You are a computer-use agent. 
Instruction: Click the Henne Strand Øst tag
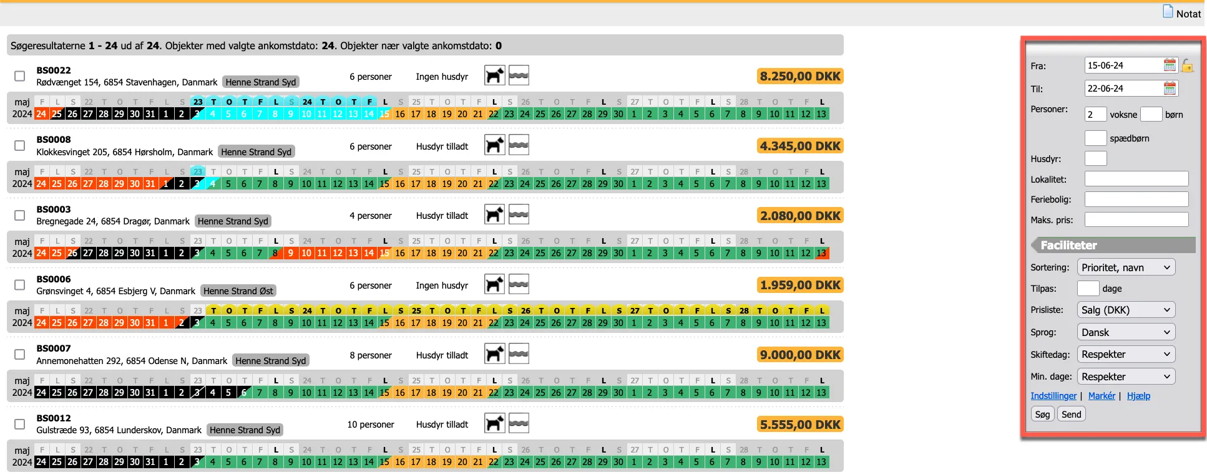[238, 291]
